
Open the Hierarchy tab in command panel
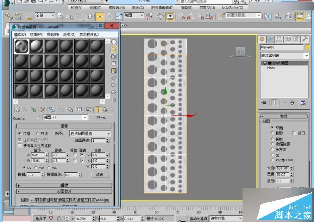click(279, 39)
